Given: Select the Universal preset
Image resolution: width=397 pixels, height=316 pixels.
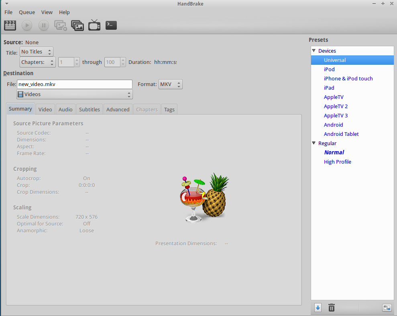Looking at the screenshot, I should pyautogui.click(x=352, y=60).
